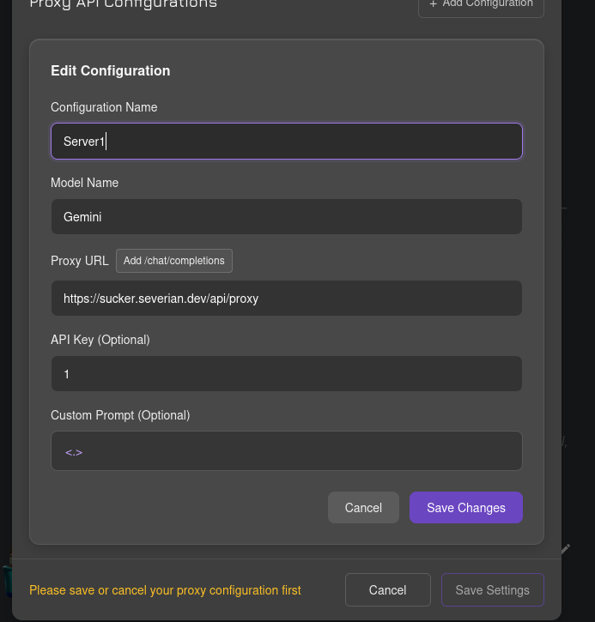Click the yellow proxy configuration warning message
595x622 pixels.
[x=165, y=590]
